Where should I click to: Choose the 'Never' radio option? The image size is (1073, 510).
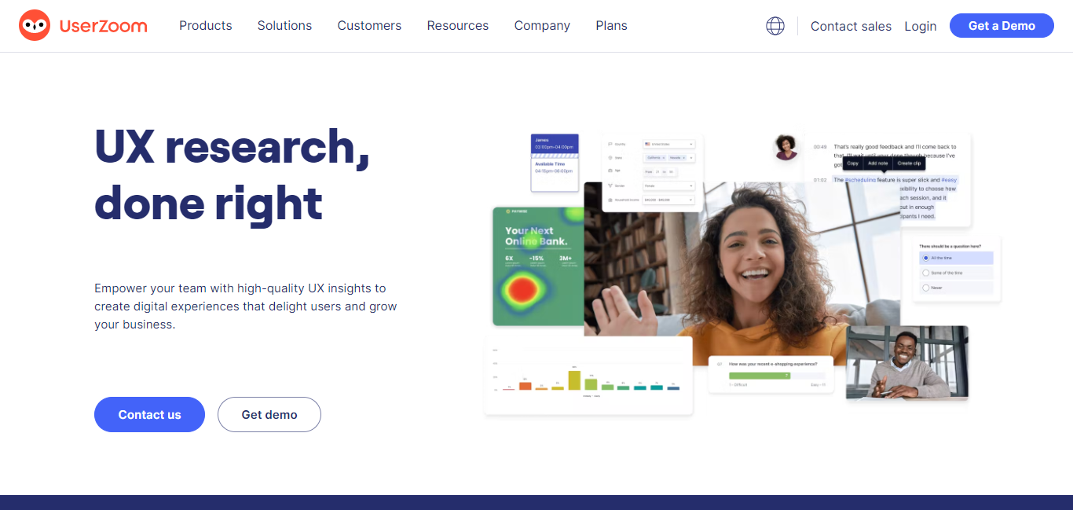pos(956,288)
